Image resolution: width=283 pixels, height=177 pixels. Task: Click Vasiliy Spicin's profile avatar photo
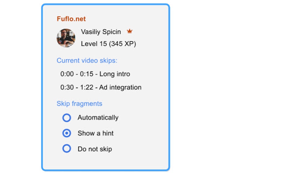[x=66, y=38]
